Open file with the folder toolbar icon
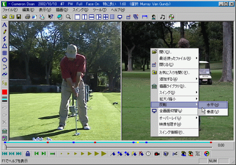This screenshot has width=236, height=165. [5, 17]
